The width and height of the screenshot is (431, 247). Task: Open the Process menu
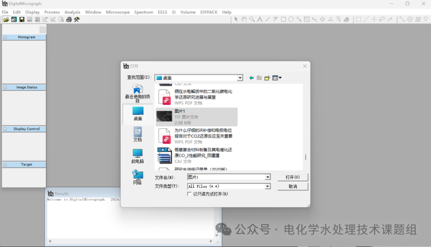point(52,12)
